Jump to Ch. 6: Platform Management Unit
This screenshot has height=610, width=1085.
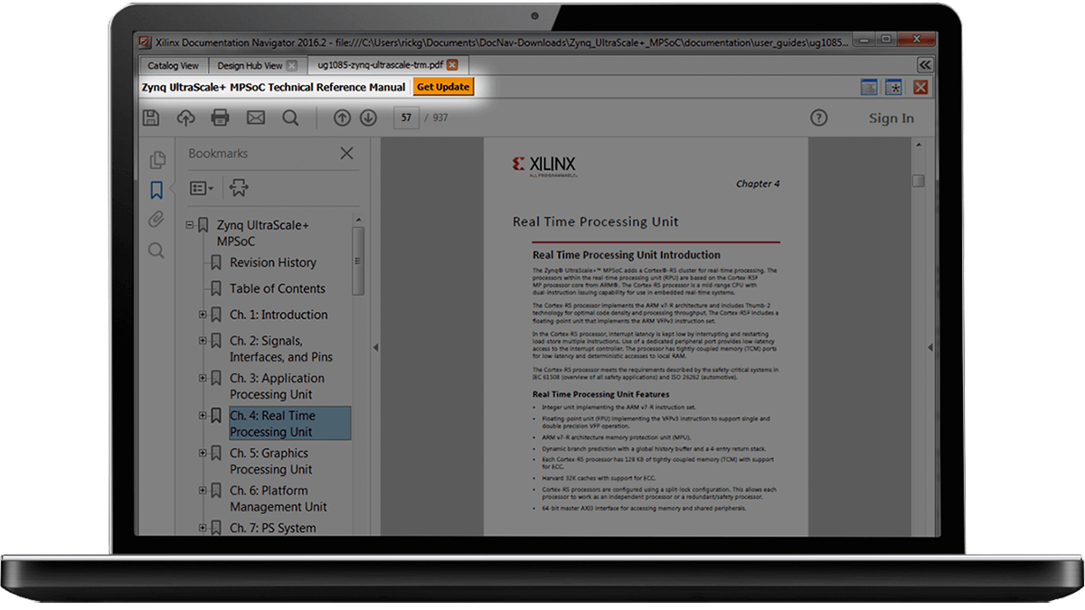278,499
